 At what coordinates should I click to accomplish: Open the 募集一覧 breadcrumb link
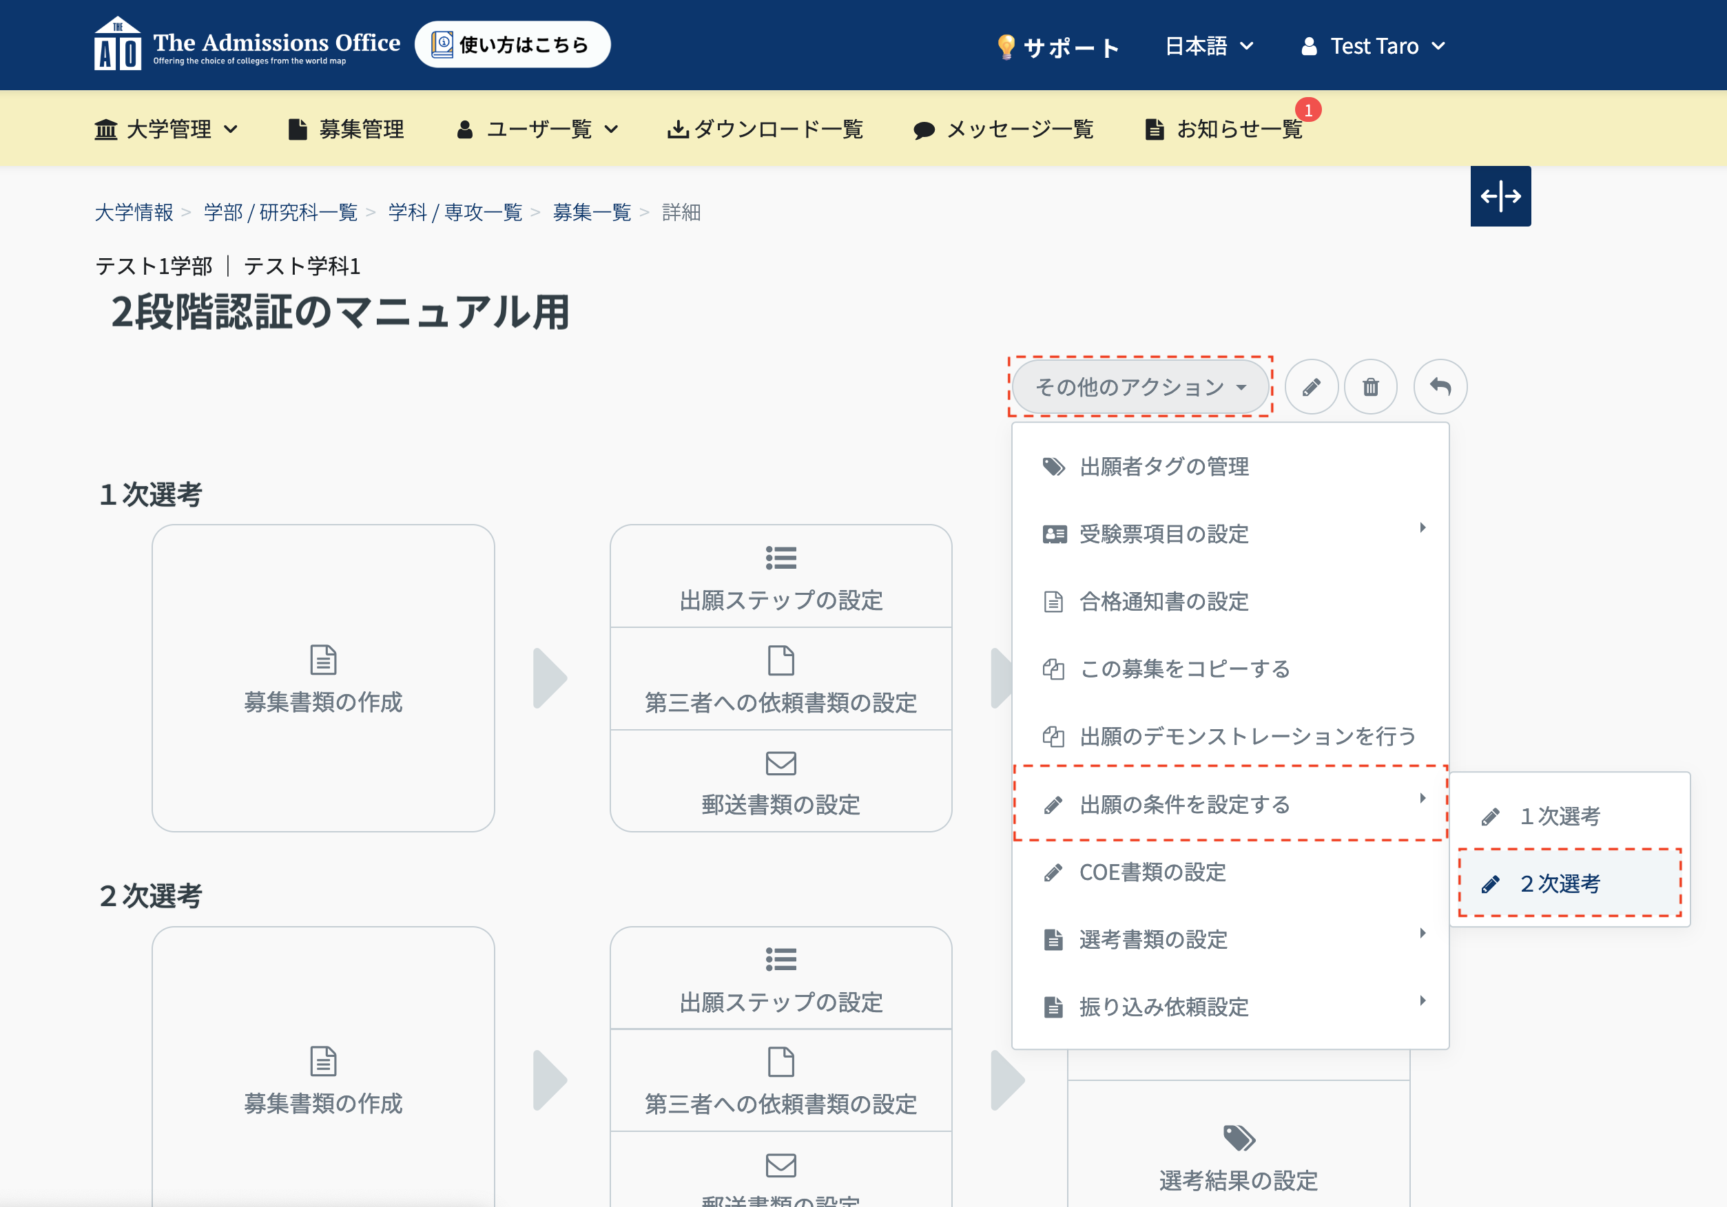coord(591,213)
